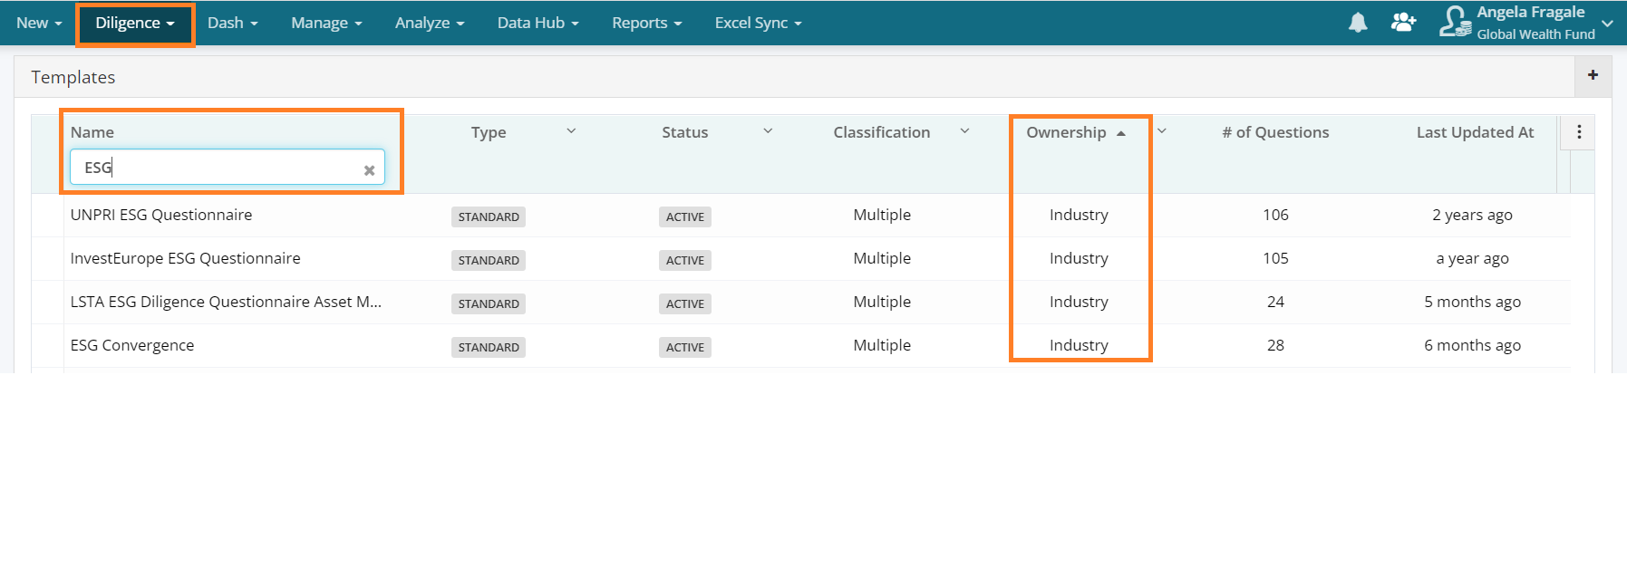Image resolution: width=1627 pixels, height=587 pixels.
Task: Open the users group icon
Action: 1403,22
